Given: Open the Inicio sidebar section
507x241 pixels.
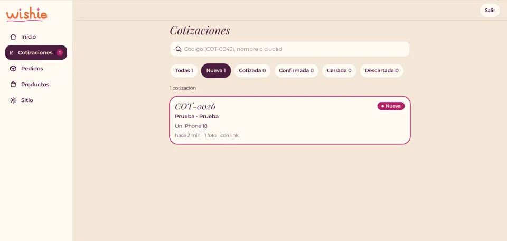Looking at the screenshot, I should click(36, 37).
